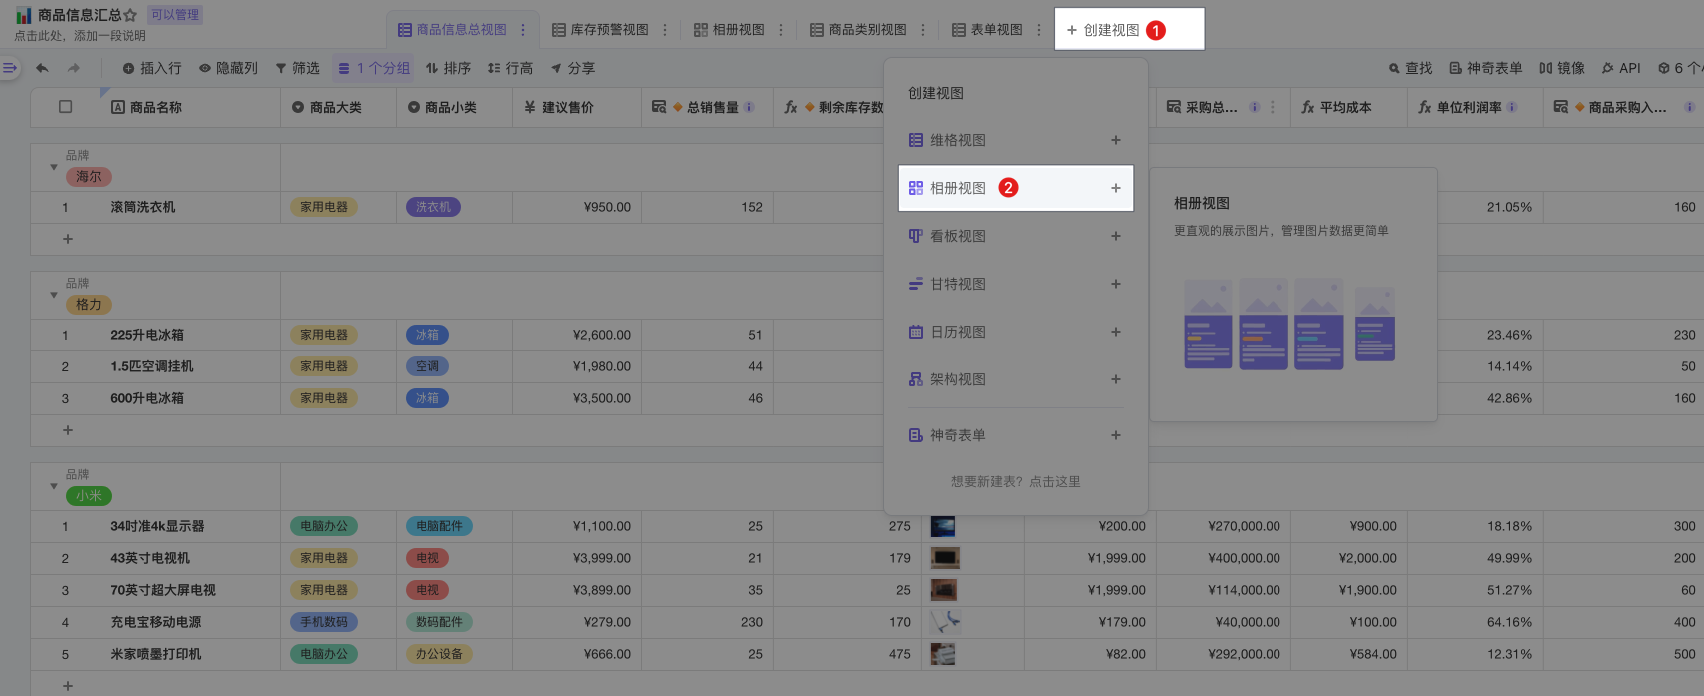Switch to 库存预警视图 tab

click(600, 30)
